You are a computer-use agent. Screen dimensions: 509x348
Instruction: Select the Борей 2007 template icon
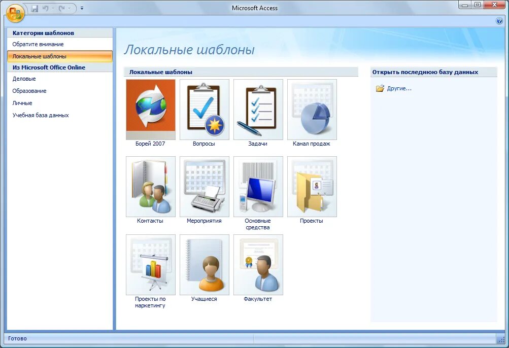tap(151, 110)
